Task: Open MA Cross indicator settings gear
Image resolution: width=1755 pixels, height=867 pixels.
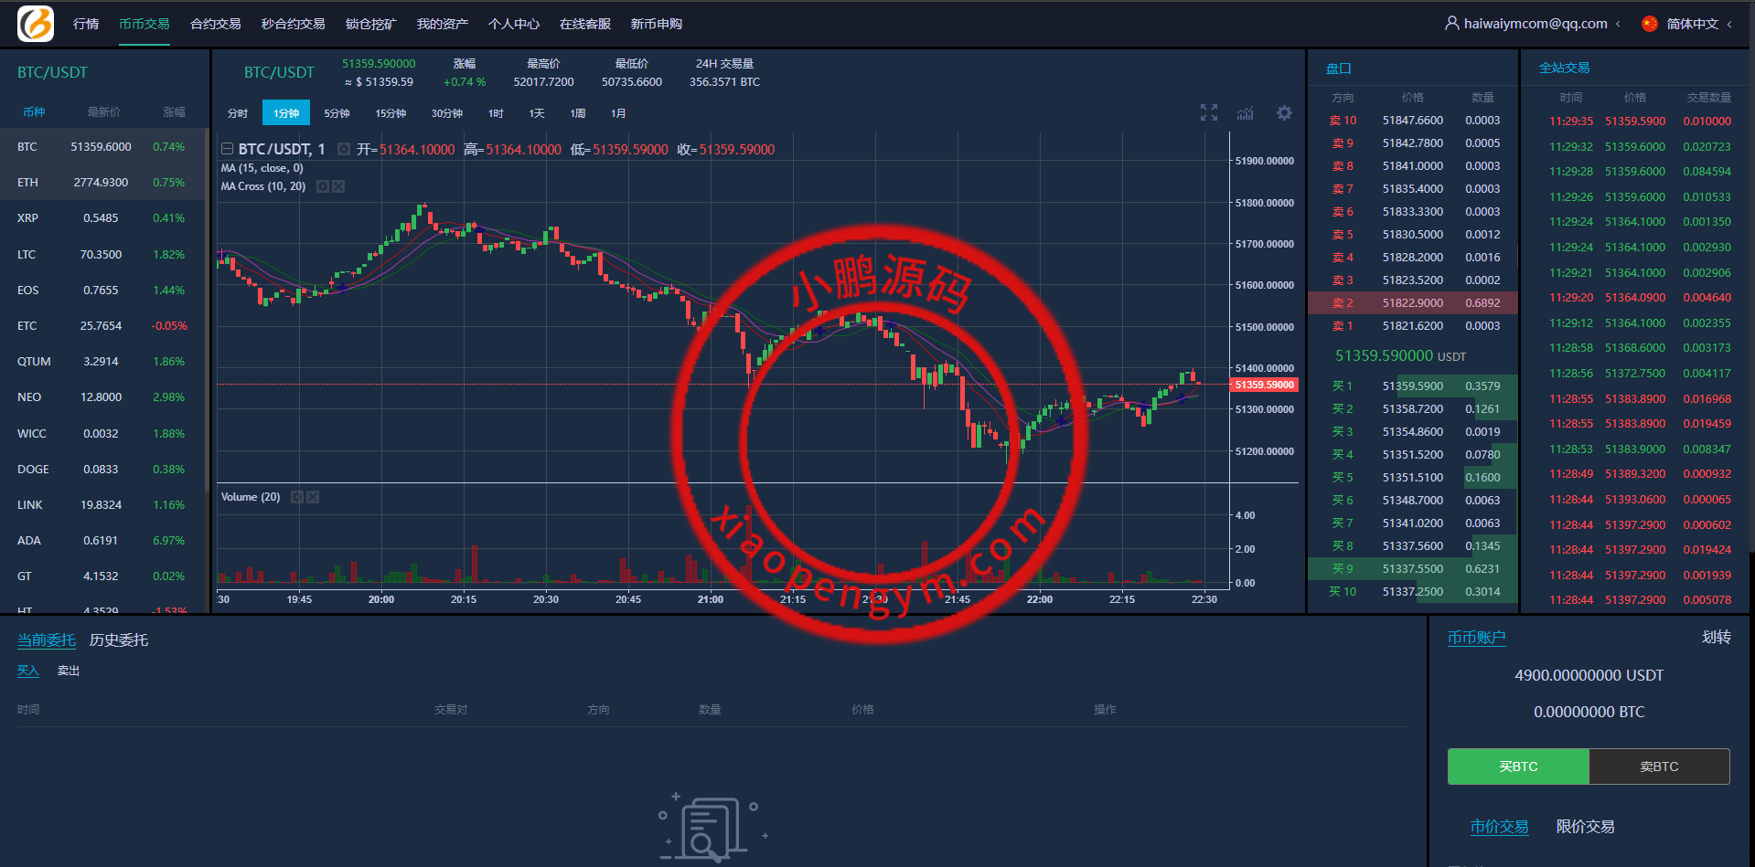Action: [323, 186]
